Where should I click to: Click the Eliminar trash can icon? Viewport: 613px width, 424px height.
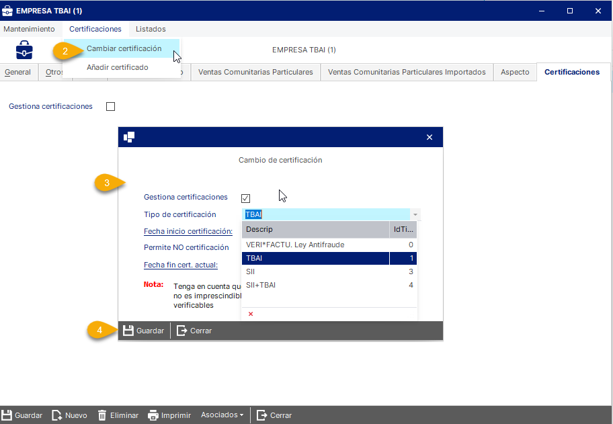[101, 415]
